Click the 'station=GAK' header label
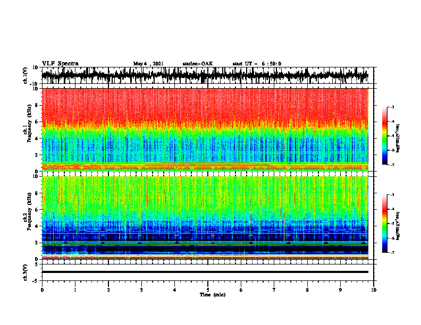This screenshot has height=325, width=421. coord(198,64)
